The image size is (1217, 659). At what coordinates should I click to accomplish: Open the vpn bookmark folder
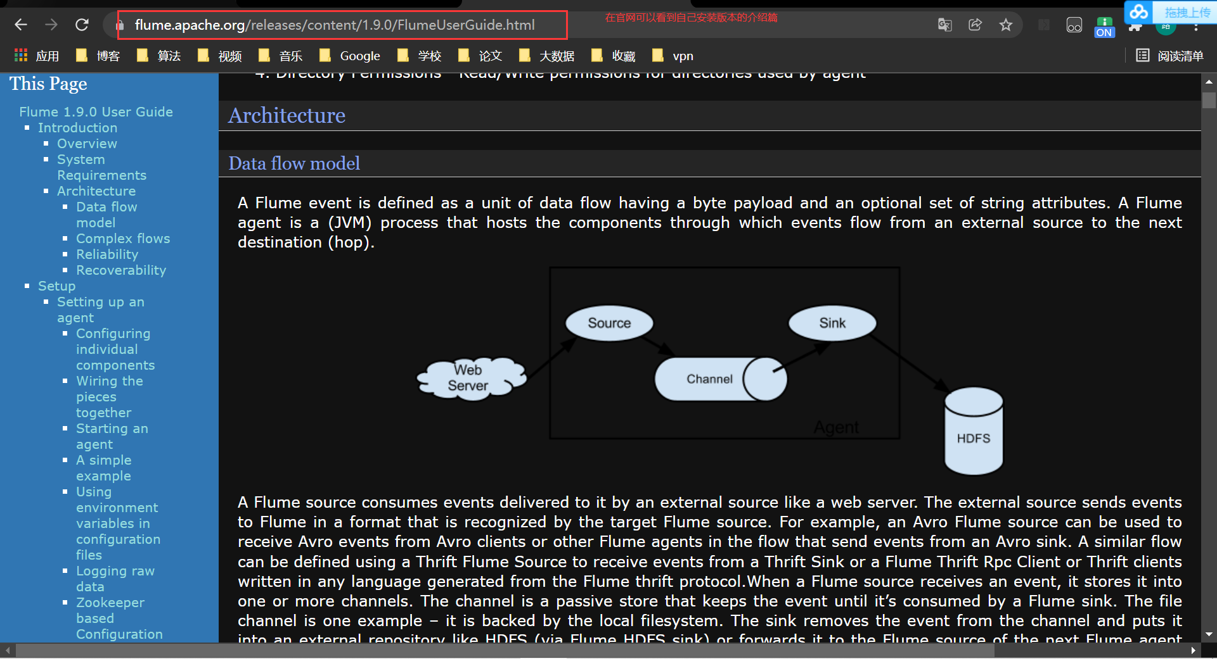(673, 56)
